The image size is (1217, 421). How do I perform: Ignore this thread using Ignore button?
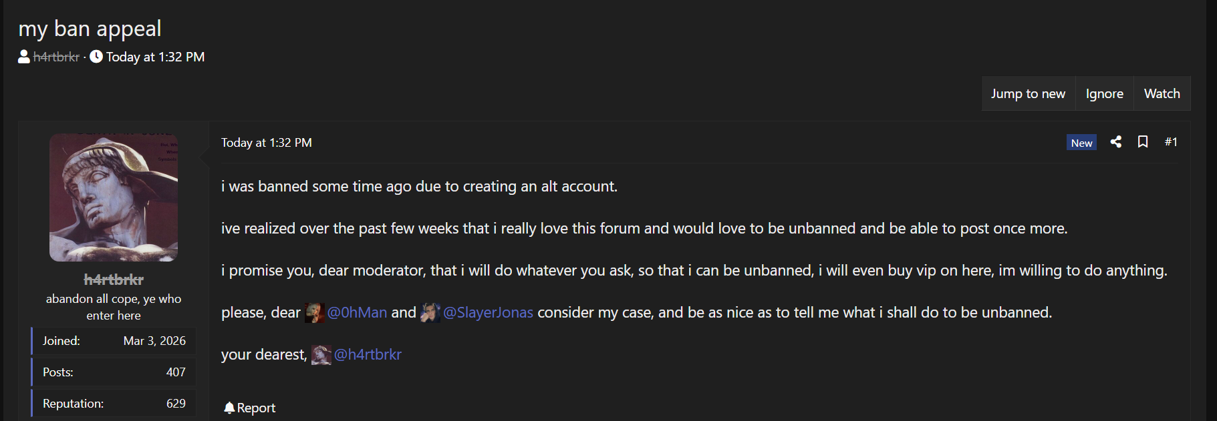(1104, 93)
